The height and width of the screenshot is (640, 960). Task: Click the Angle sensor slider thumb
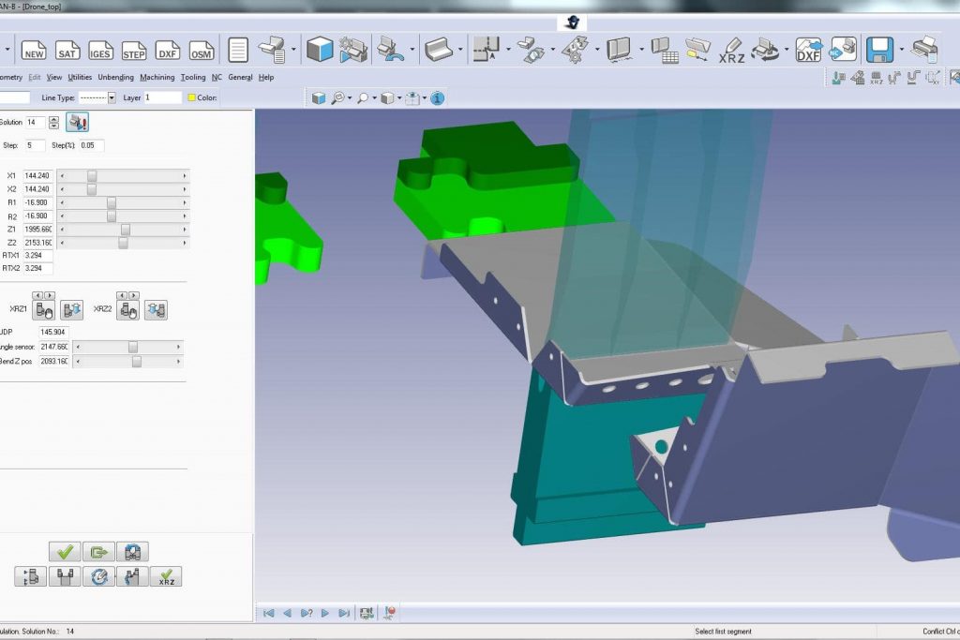[x=133, y=347]
